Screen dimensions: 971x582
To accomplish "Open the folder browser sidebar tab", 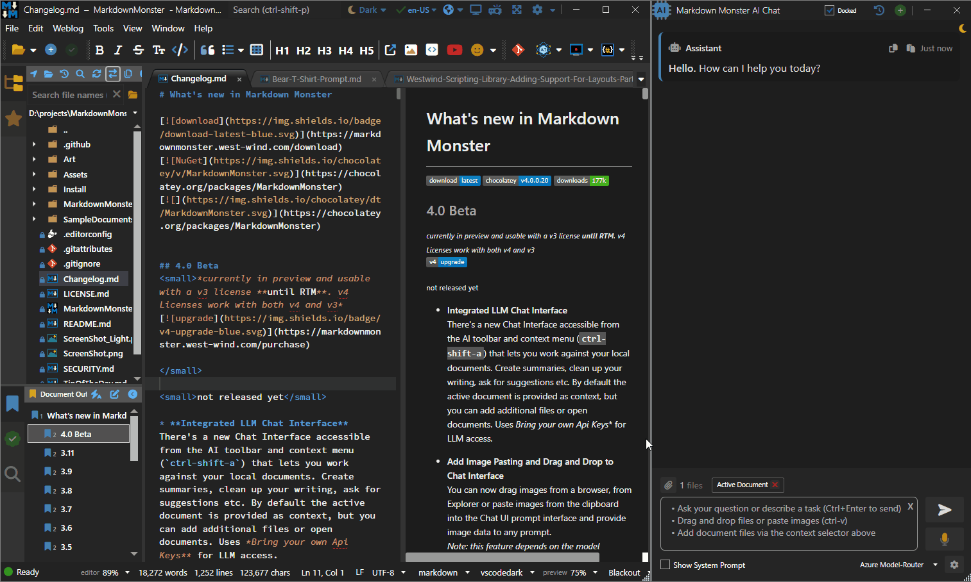I will click(x=13, y=83).
